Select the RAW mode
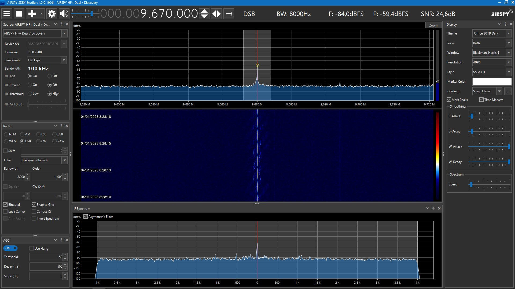 tap(58, 141)
